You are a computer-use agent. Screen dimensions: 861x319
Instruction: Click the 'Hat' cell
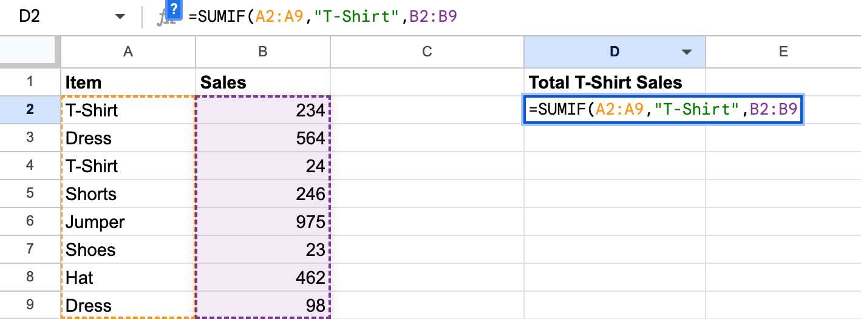pos(128,277)
